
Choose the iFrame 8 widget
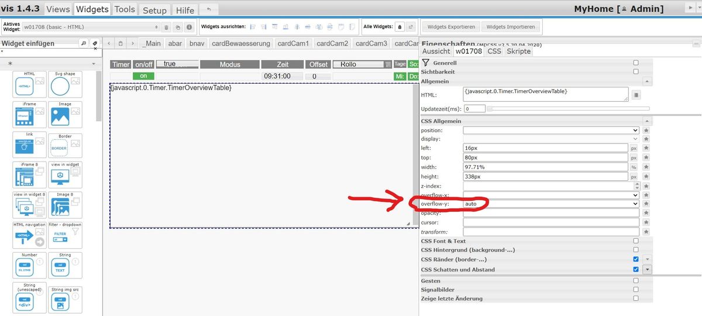[x=29, y=174]
